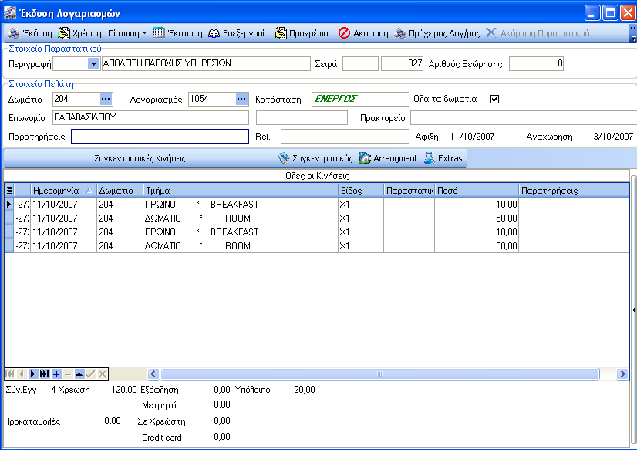Screen dimensions: 637x450
Task: Click the Έκπτωση calculator icon
Action: click(x=158, y=33)
